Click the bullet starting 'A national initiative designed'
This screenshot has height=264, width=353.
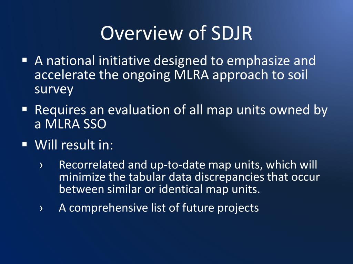pyautogui.click(x=175, y=75)
